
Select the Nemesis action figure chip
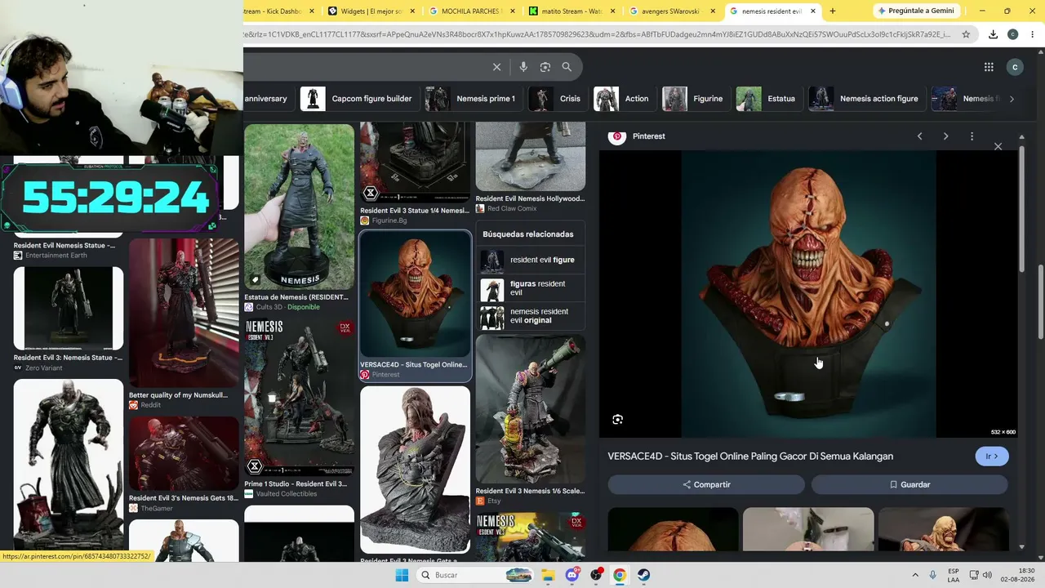(x=867, y=99)
